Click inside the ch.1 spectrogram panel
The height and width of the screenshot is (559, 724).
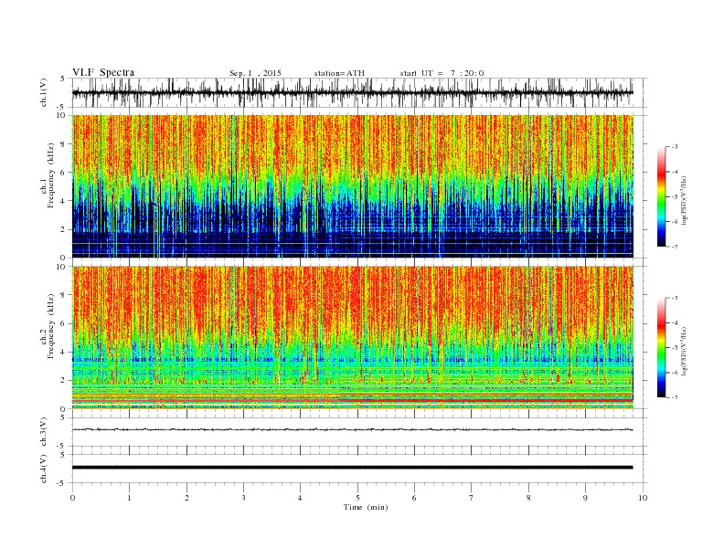pyautogui.click(x=353, y=186)
